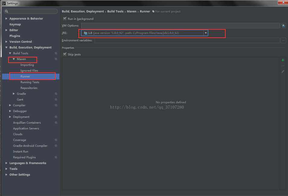This screenshot has width=288, height=196.
Task: Expand Other Settings section arrow
Action: (x=6, y=175)
